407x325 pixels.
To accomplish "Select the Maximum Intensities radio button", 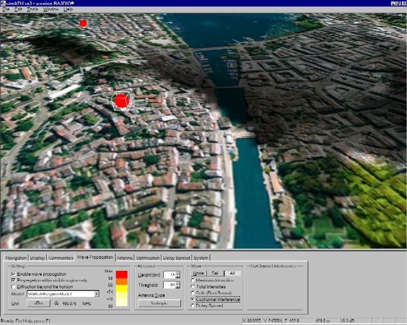I will [x=192, y=280].
